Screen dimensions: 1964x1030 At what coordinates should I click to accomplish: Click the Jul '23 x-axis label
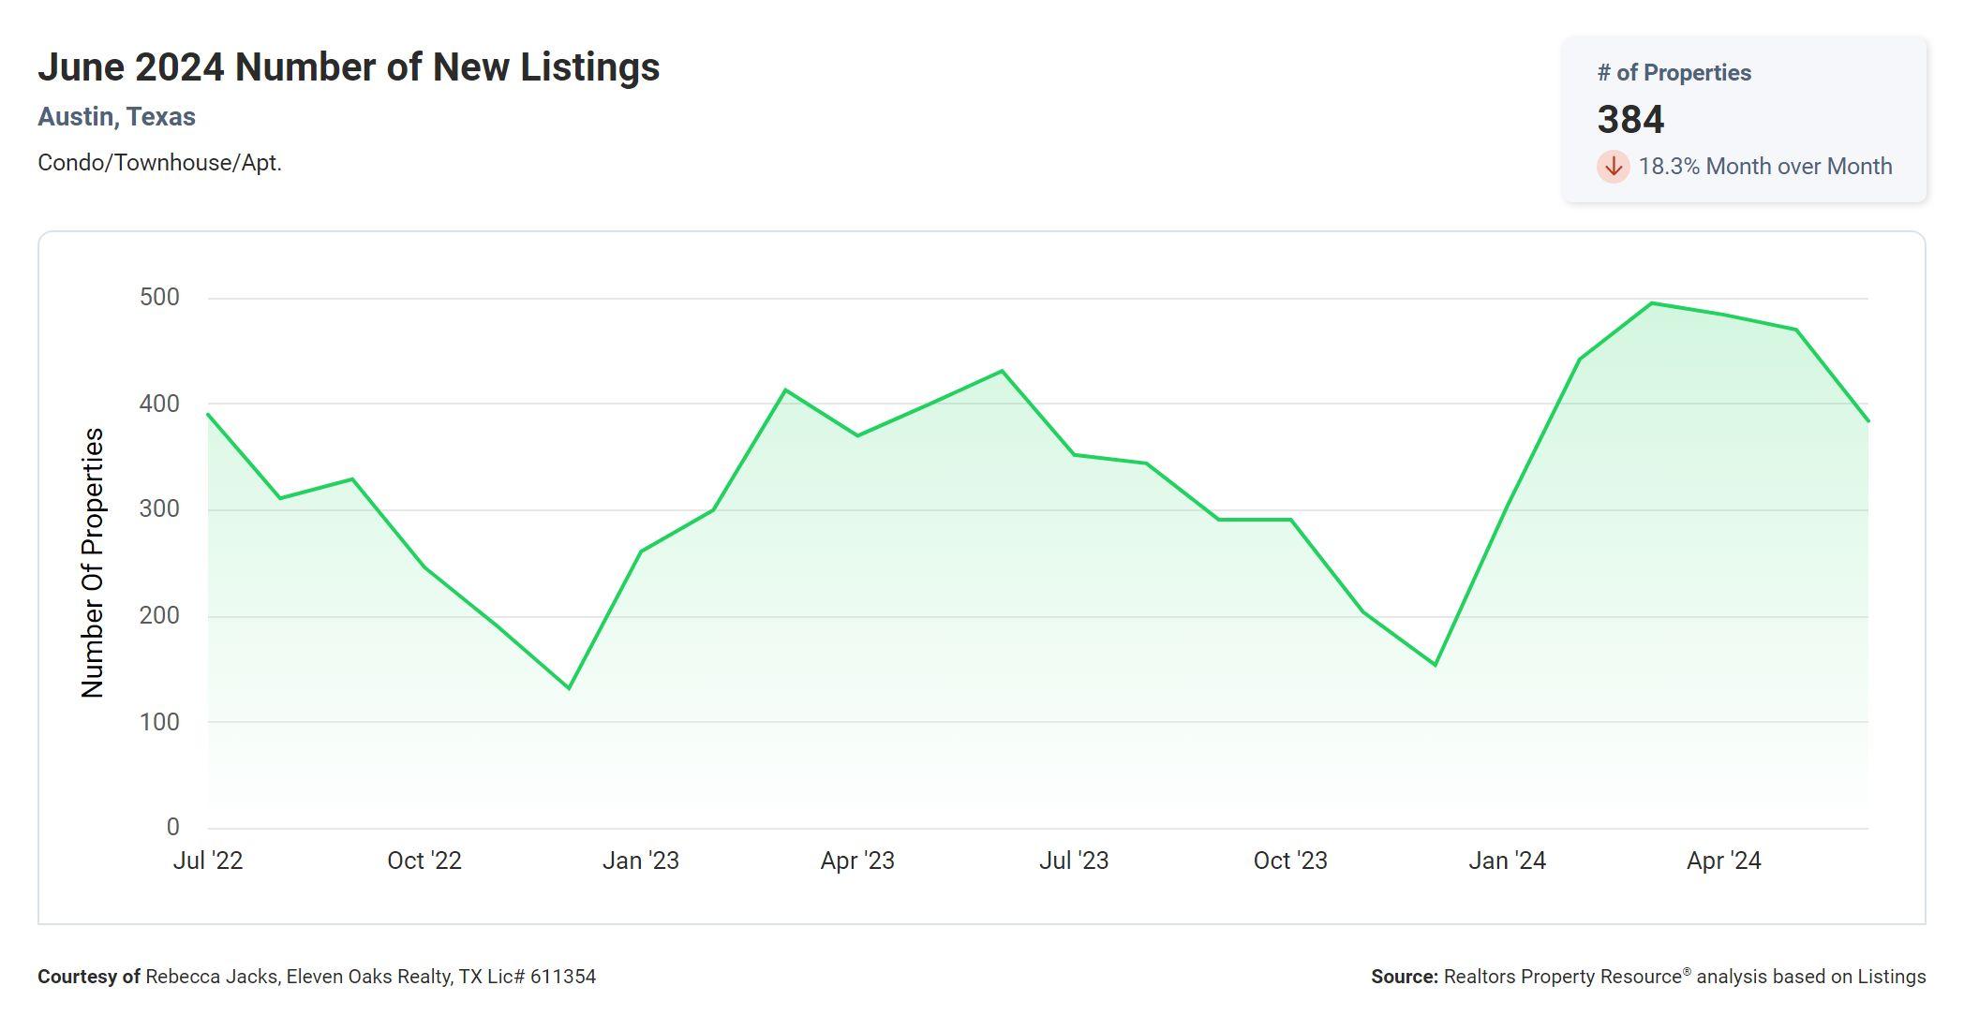click(1074, 861)
